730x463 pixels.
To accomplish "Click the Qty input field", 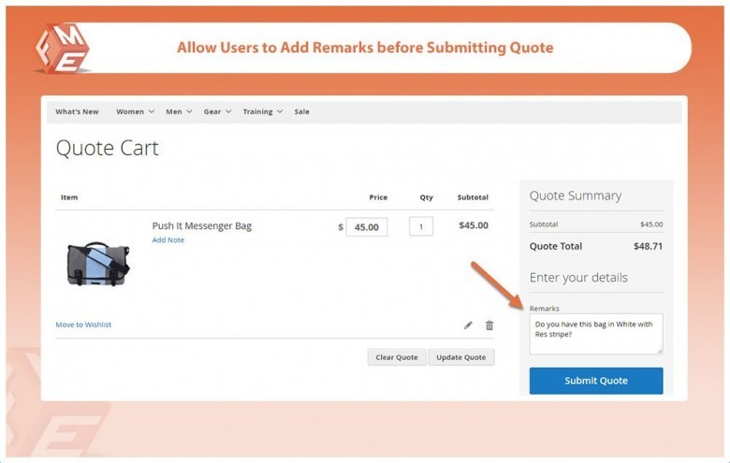I will click(420, 226).
